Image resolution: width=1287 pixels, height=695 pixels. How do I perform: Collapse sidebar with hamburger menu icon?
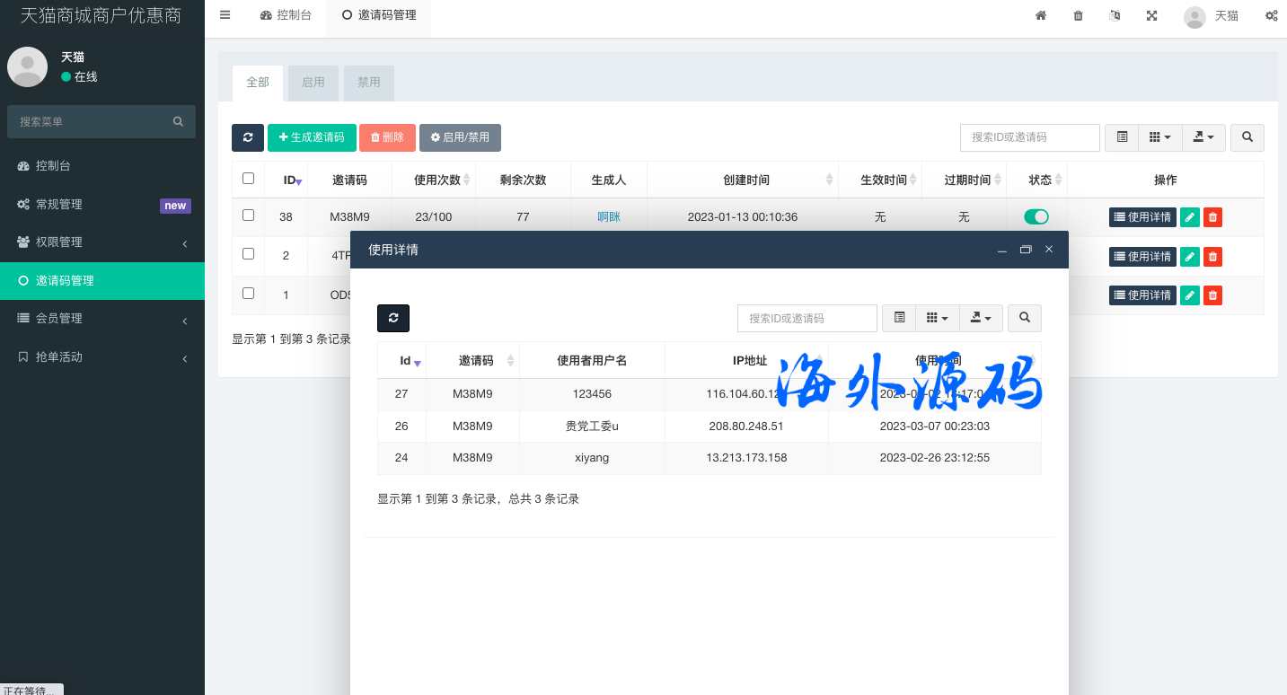225,15
